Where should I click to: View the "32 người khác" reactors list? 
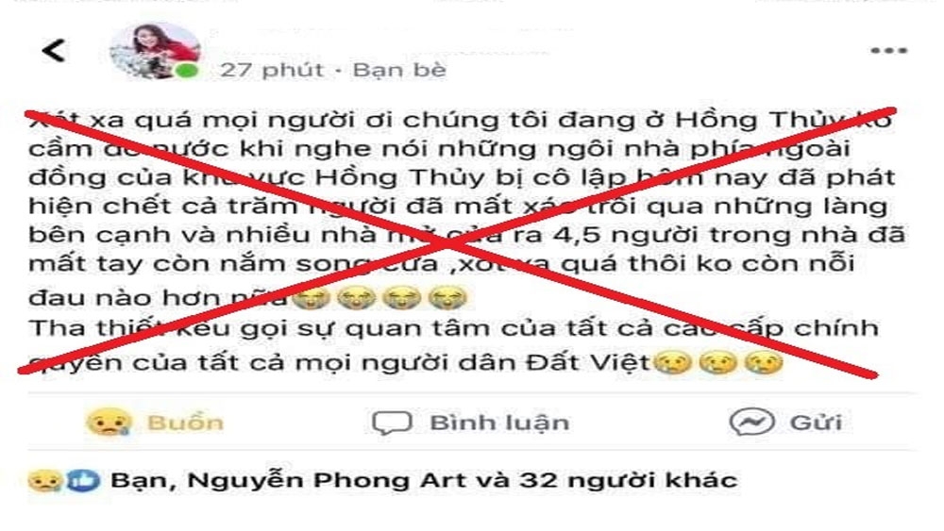pyautogui.click(x=628, y=480)
